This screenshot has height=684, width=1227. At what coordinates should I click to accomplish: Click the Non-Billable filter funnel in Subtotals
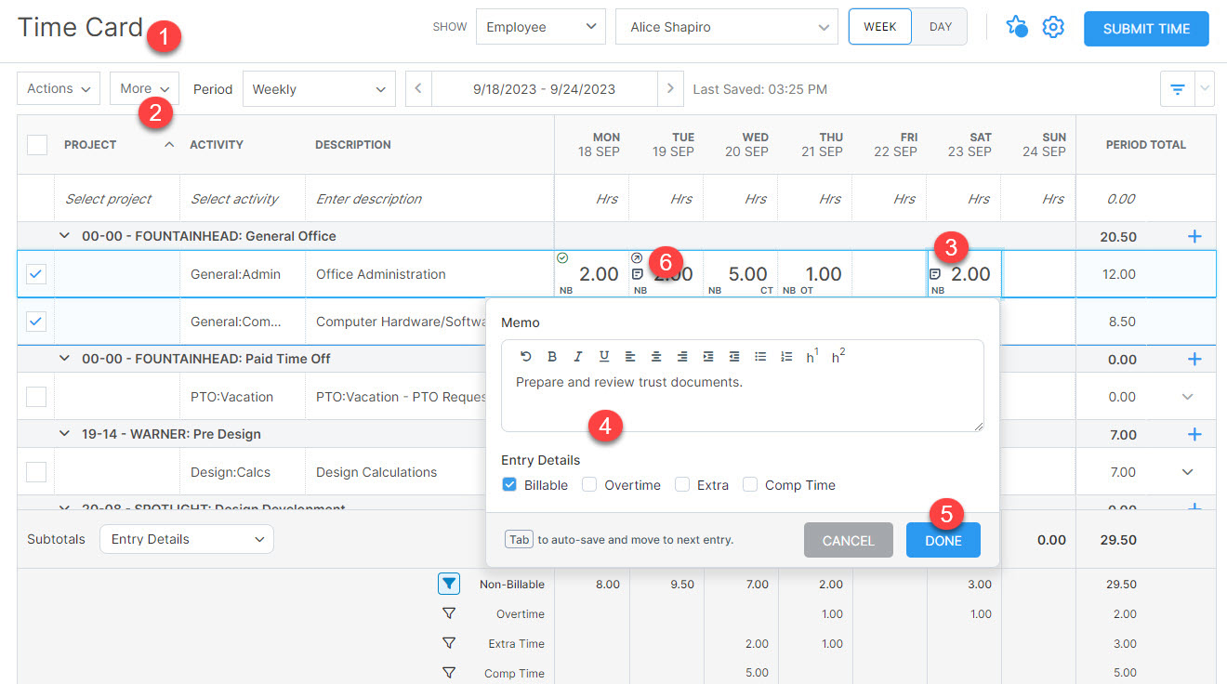click(449, 584)
